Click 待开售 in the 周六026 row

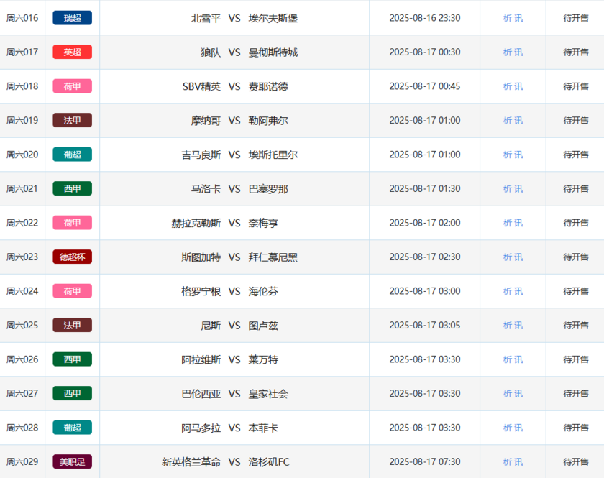pyautogui.click(x=576, y=359)
